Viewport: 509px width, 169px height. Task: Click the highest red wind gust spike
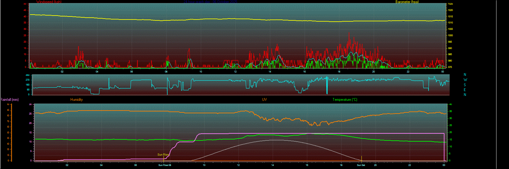click(x=349, y=33)
